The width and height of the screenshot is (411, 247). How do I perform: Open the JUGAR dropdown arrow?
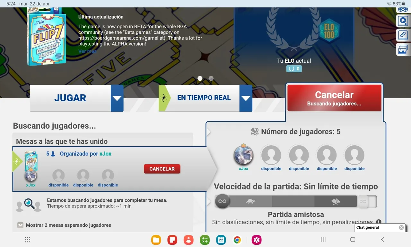pos(117,98)
